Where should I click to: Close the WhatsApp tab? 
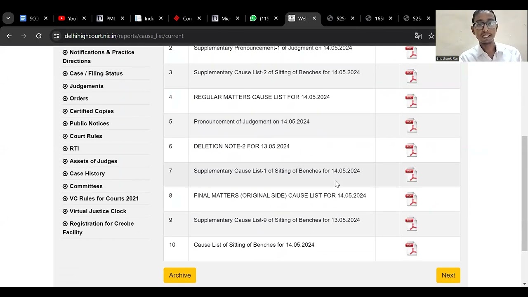pyautogui.click(x=276, y=18)
